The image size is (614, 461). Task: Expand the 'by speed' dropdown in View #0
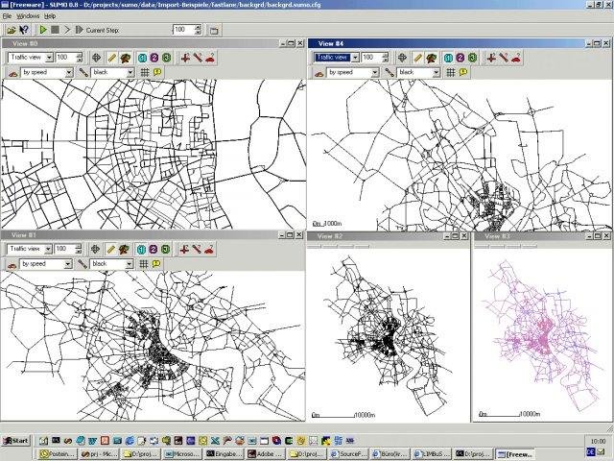point(68,72)
